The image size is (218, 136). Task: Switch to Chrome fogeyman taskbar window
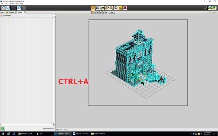26,134
